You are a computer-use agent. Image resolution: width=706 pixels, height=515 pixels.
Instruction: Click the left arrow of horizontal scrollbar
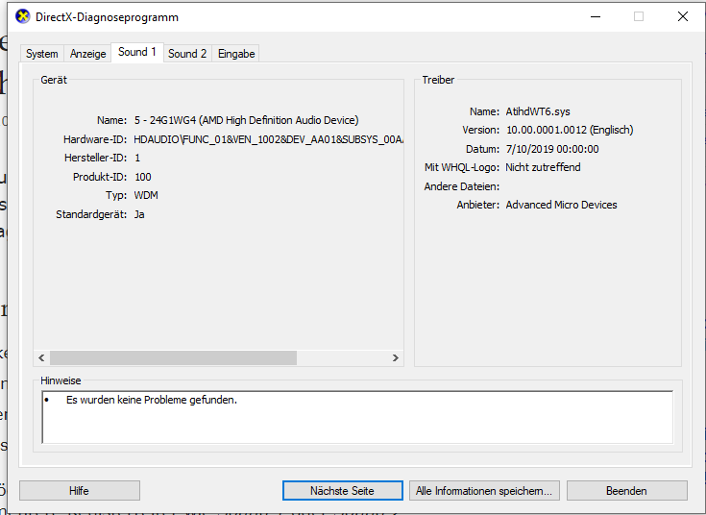click(x=41, y=357)
